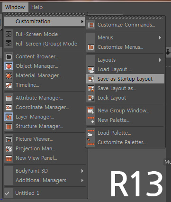Select New View Panel... entry
Screen dimensions: 171x202
pyautogui.click(x=45, y=158)
